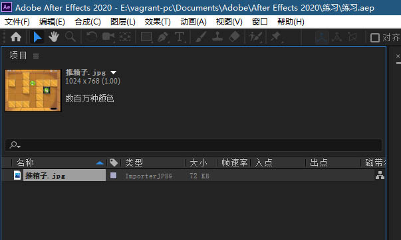Open the 编辑(E) menu
The image size is (401, 240).
coord(52,22)
